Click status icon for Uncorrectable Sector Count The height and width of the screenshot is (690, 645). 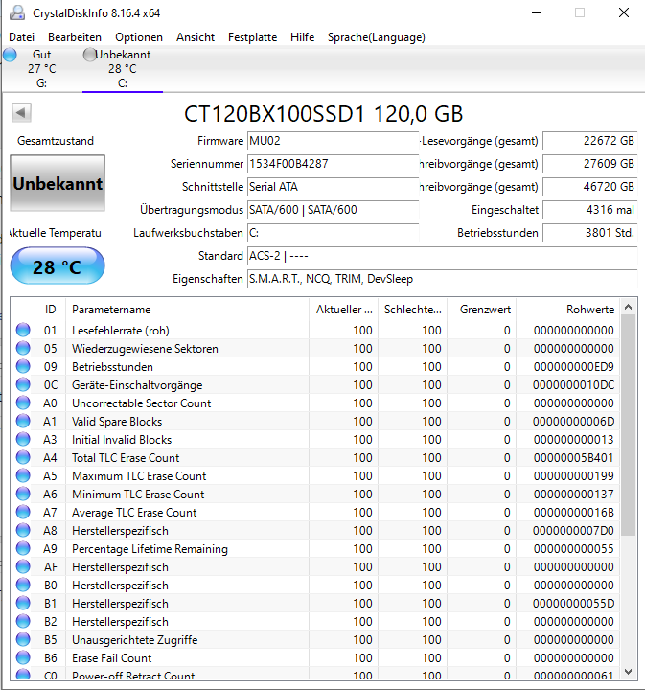pyautogui.click(x=23, y=402)
